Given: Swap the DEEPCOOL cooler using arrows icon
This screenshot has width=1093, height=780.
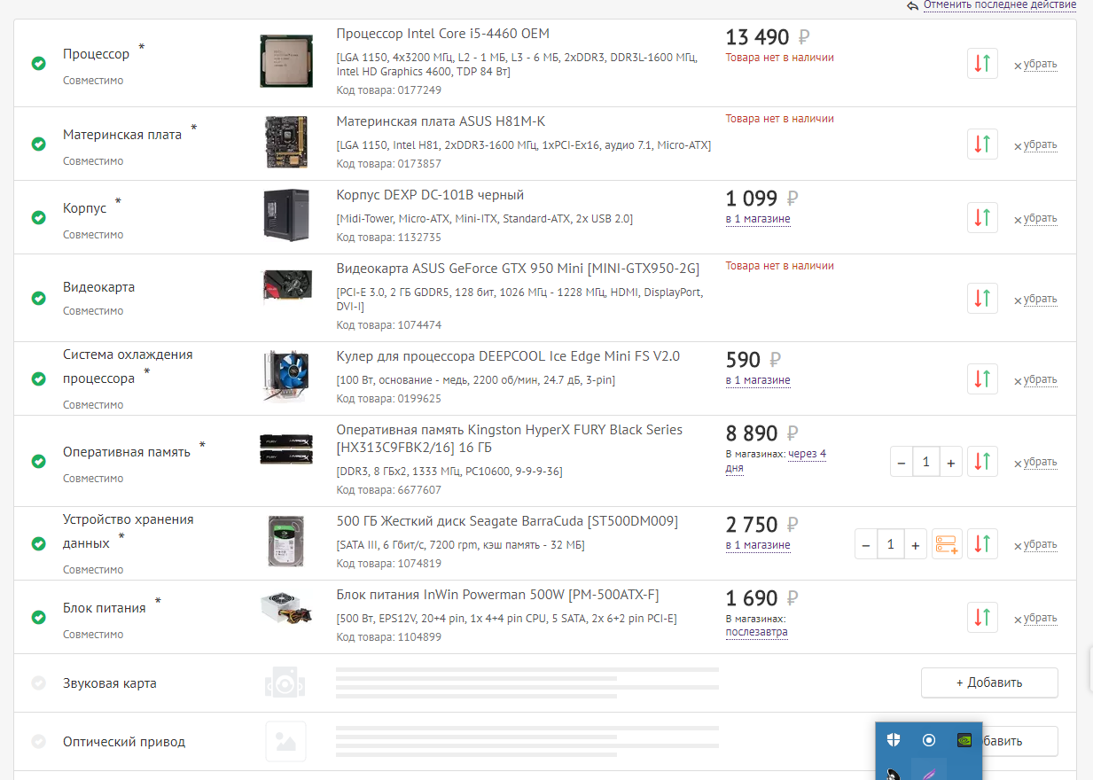Looking at the screenshot, I should pyautogui.click(x=982, y=379).
